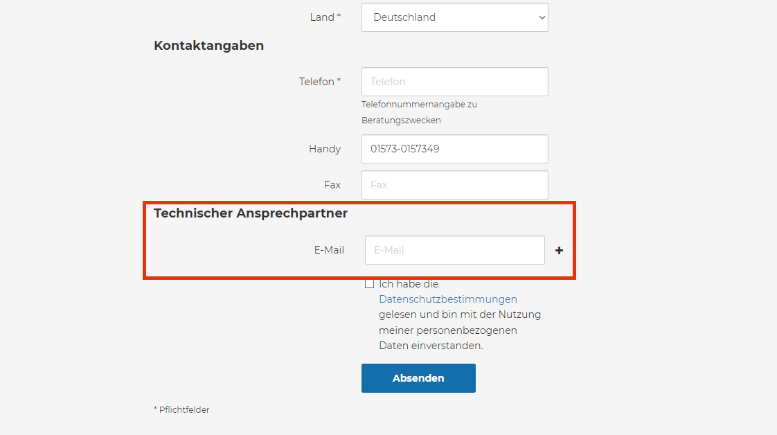777x435 pixels.
Task: Focus the Telefon input field
Action: pos(454,82)
